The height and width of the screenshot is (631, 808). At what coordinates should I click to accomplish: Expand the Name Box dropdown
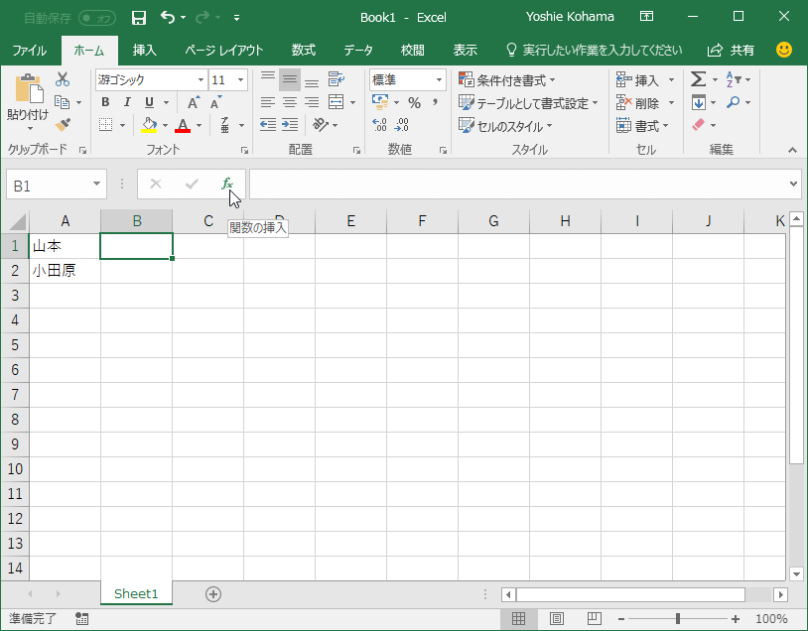[96, 184]
